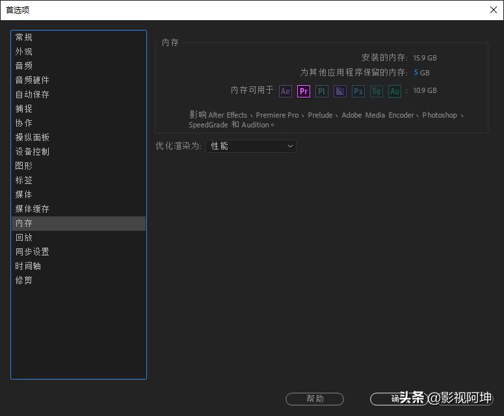Viewport: 504px width, 416px height.
Task: Select 操纵面板 in the category list
Action: coord(79,138)
